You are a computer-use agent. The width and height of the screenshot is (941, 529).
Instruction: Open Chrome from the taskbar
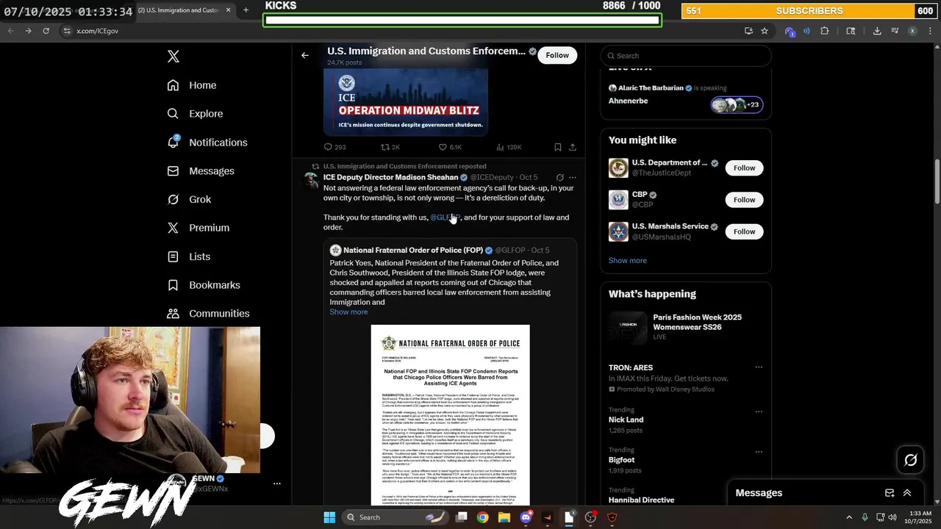click(x=482, y=517)
